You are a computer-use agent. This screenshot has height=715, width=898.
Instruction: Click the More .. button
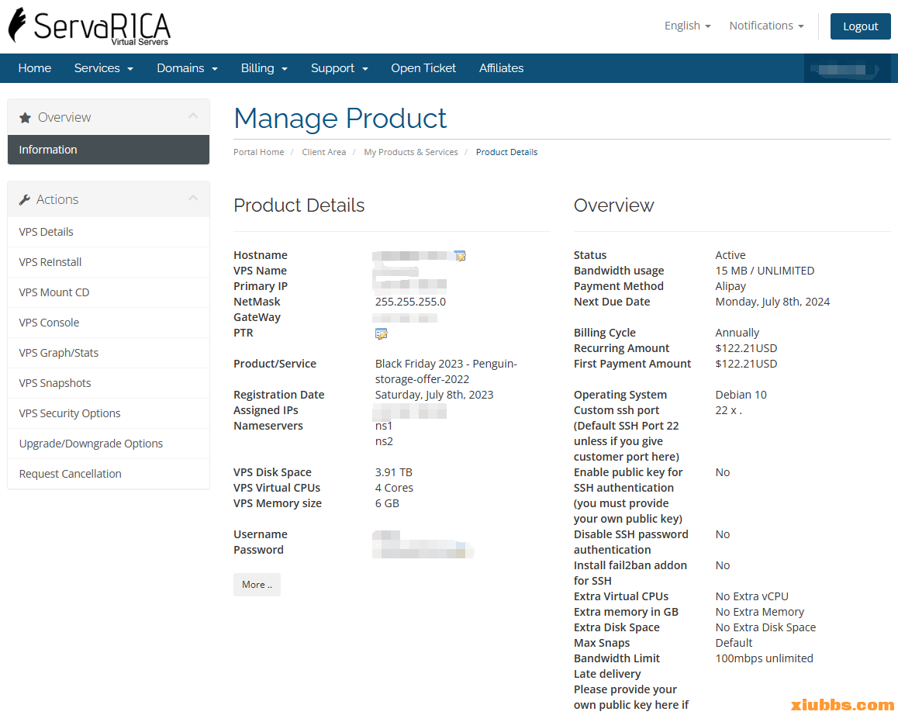click(257, 585)
